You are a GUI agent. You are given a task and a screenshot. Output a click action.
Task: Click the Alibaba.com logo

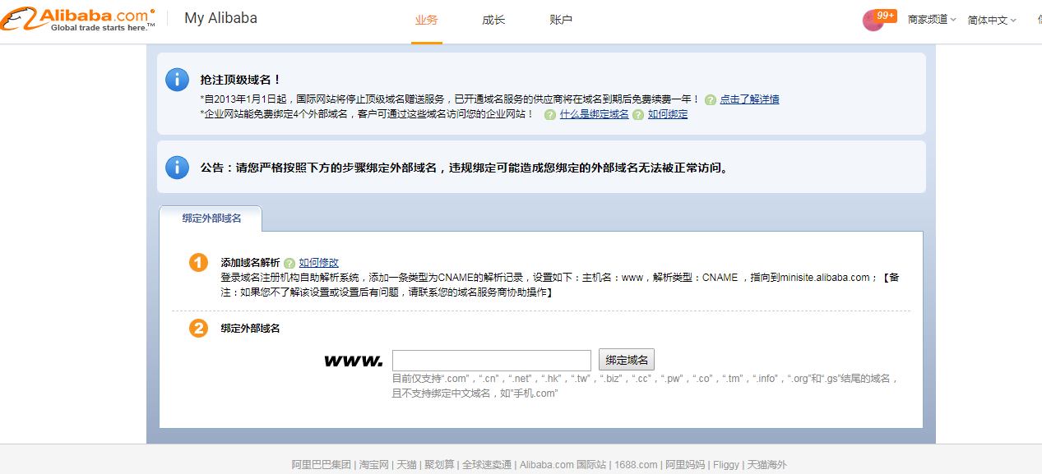[x=78, y=20]
